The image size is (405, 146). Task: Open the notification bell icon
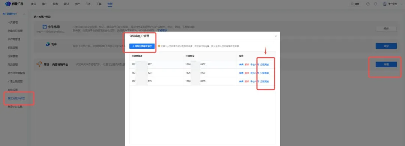click(x=375, y=4)
